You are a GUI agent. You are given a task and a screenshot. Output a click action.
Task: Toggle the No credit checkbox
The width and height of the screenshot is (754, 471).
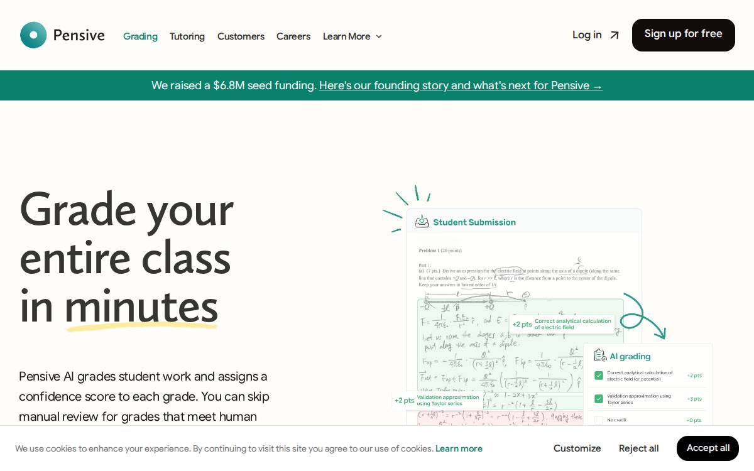click(x=599, y=420)
